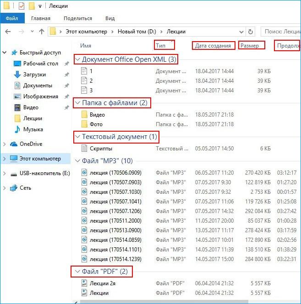This screenshot has width=301, height=304.
Task: Click New folder icon in title bar
Action: [32, 6]
